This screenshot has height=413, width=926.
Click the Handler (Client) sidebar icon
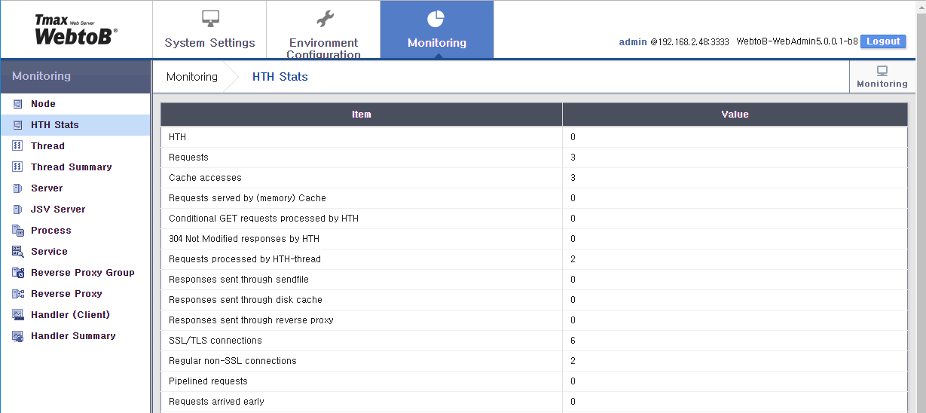click(x=18, y=315)
